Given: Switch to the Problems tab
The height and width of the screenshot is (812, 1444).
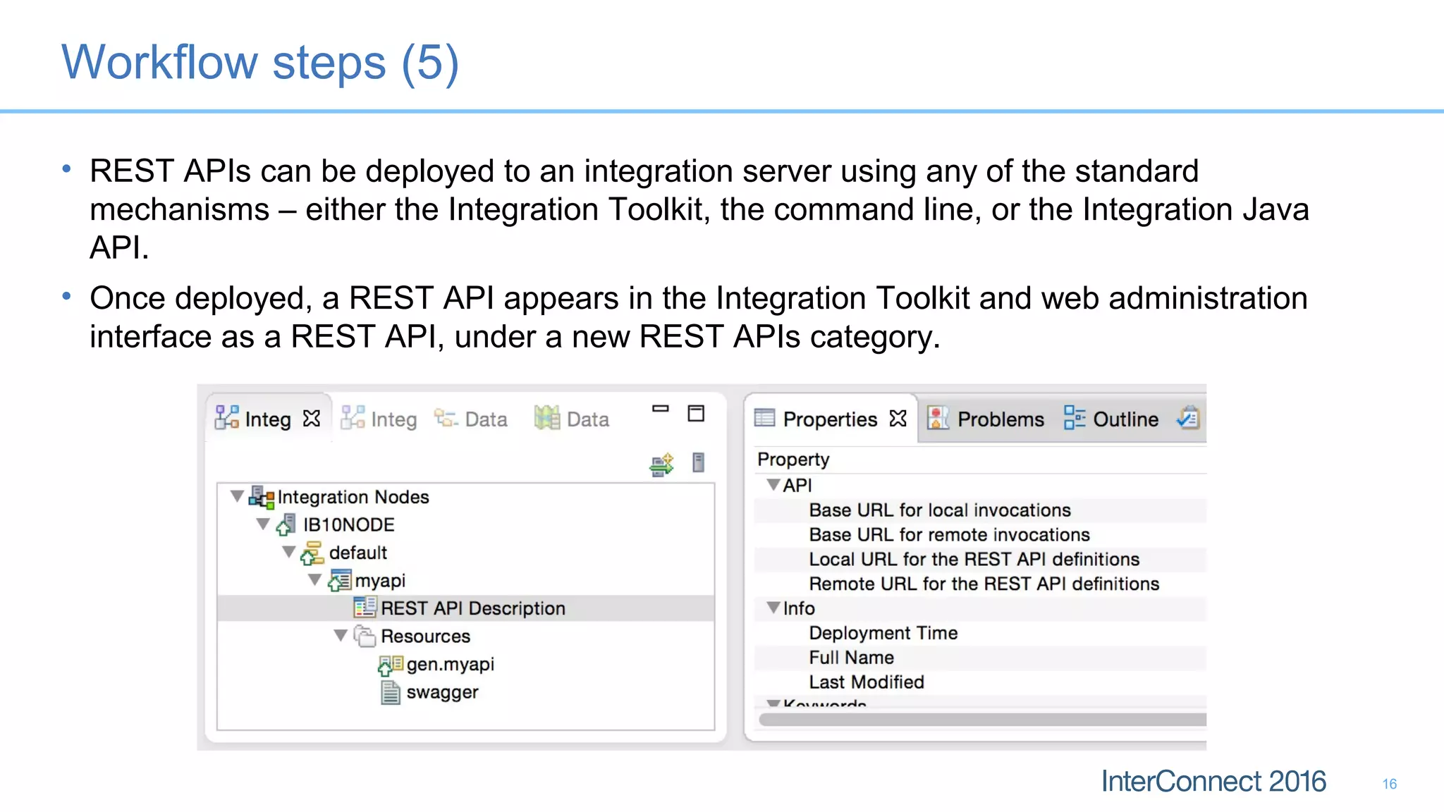Looking at the screenshot, I should pyautogui.click(x=986, y=419).
